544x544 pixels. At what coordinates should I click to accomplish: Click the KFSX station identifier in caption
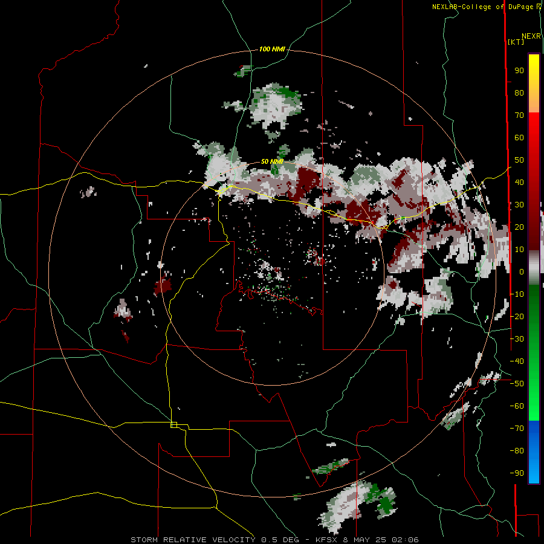coord(327,540)
